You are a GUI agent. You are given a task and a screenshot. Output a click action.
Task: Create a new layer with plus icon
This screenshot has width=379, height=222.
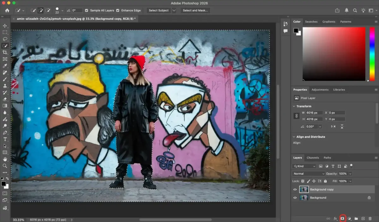(363, 219)
